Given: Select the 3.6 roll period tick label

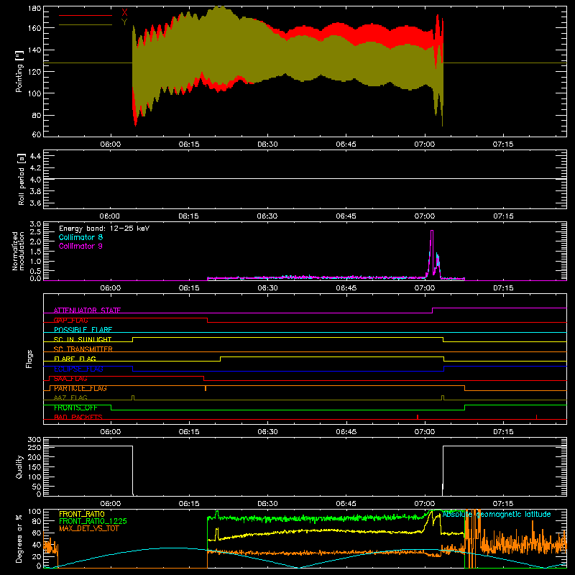Looking at the screenshot, I should pos(34,203).
